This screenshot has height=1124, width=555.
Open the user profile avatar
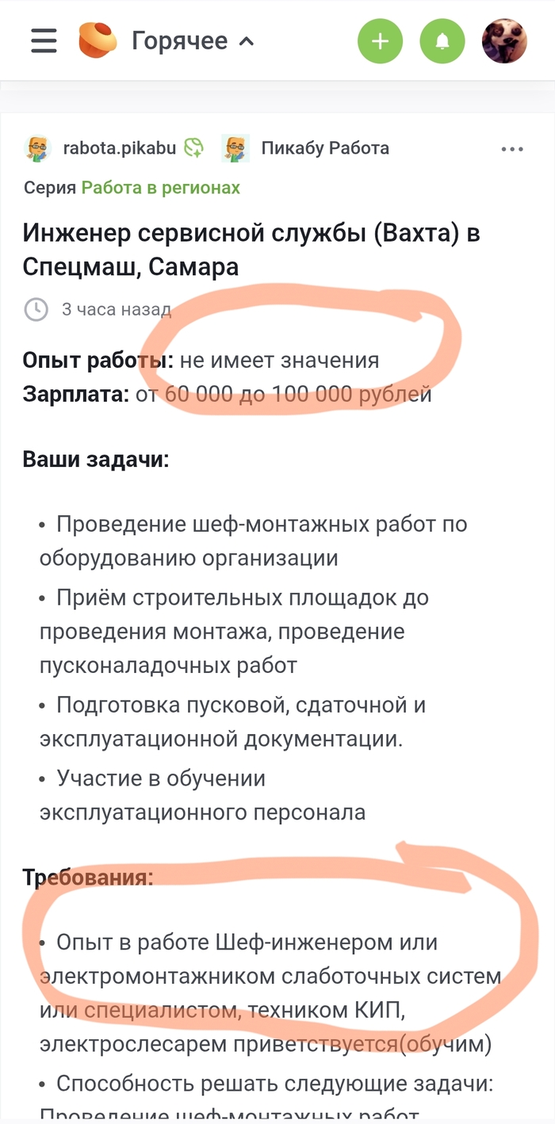click(504, 41)
